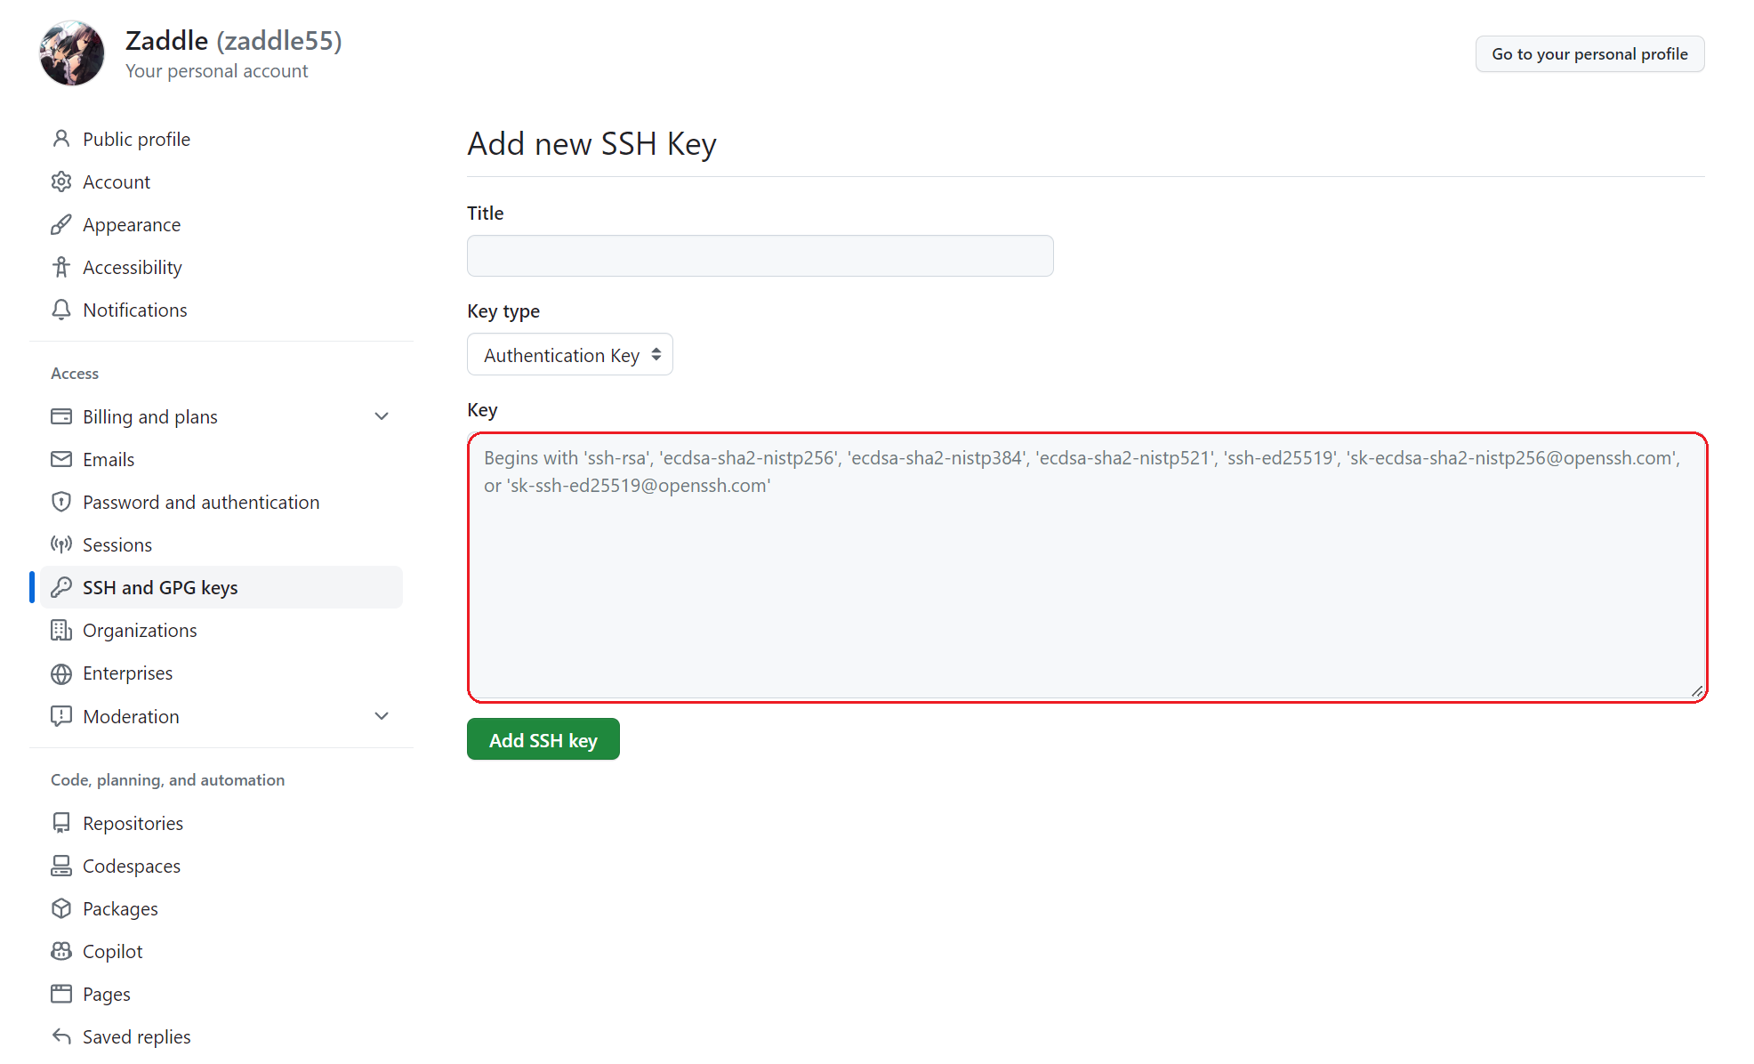This screenshot has width=1754, height=1064.
Task: Click the Notifications bell icon
Action: click(59, 310)
